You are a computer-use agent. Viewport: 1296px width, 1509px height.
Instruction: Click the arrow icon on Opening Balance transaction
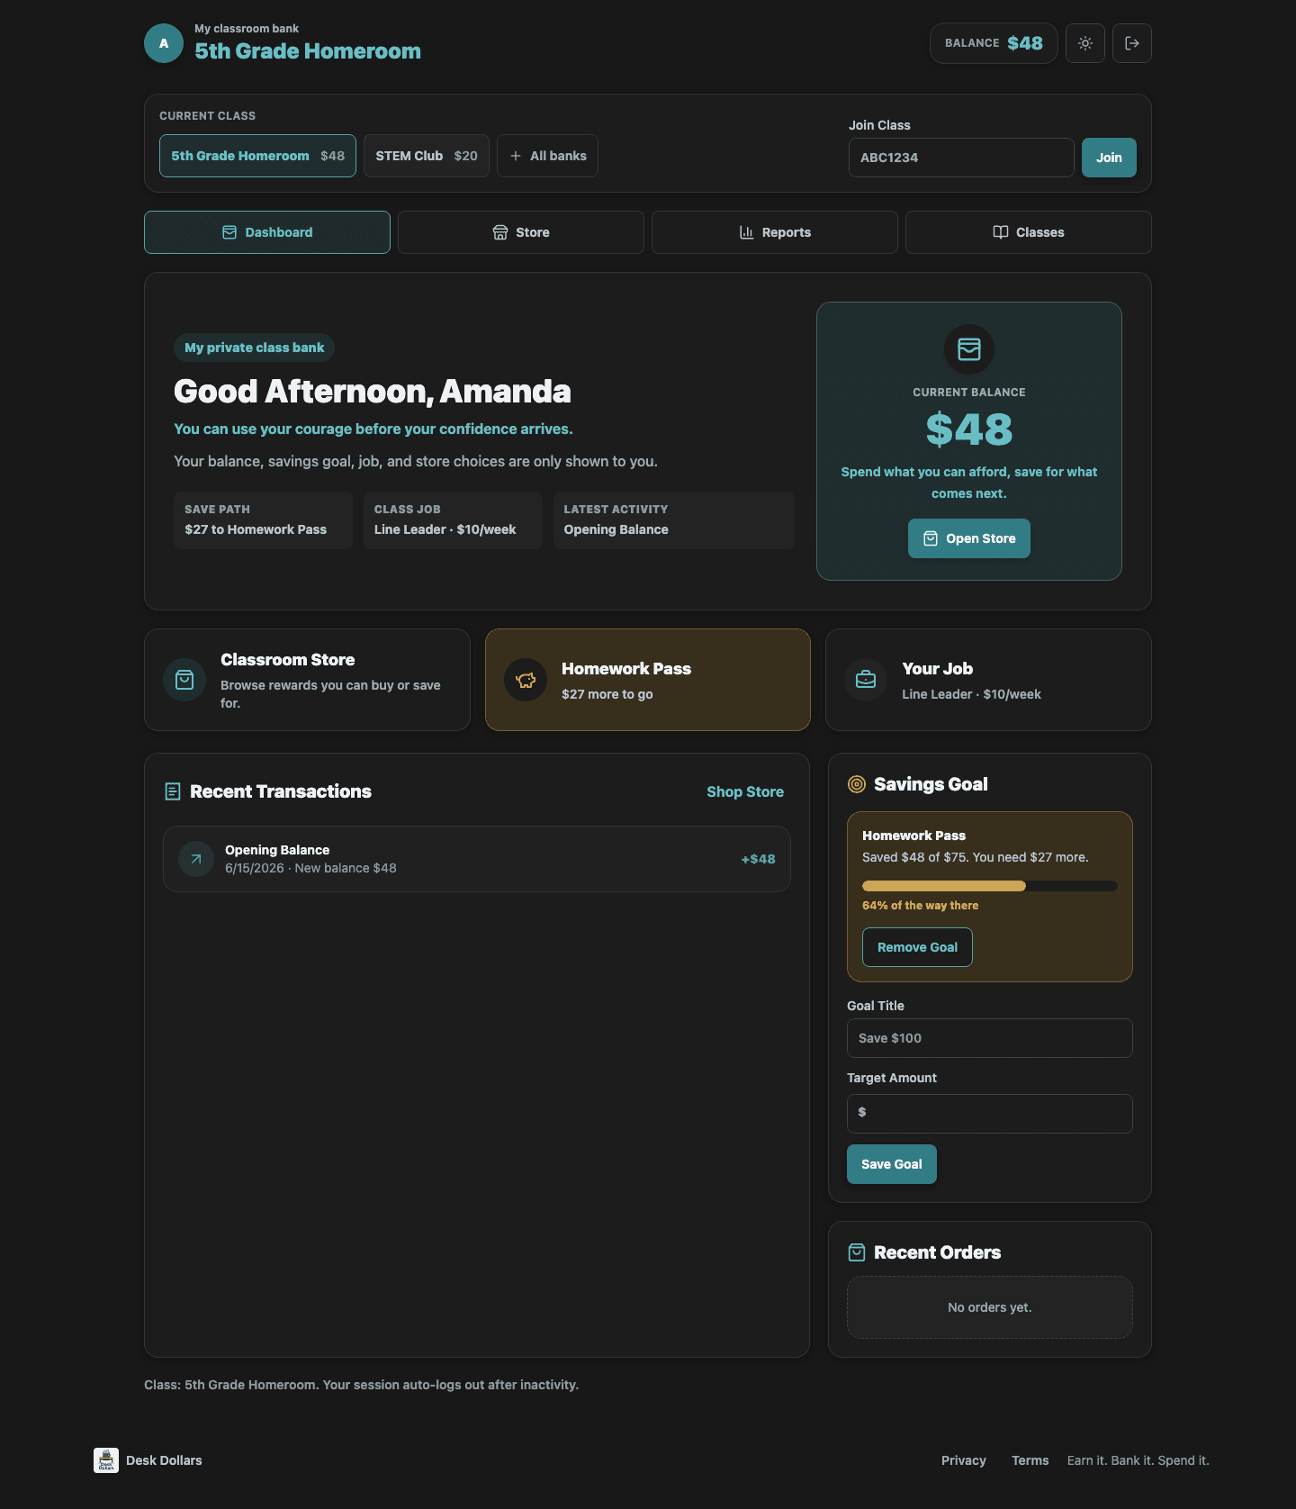click(196, 859)
